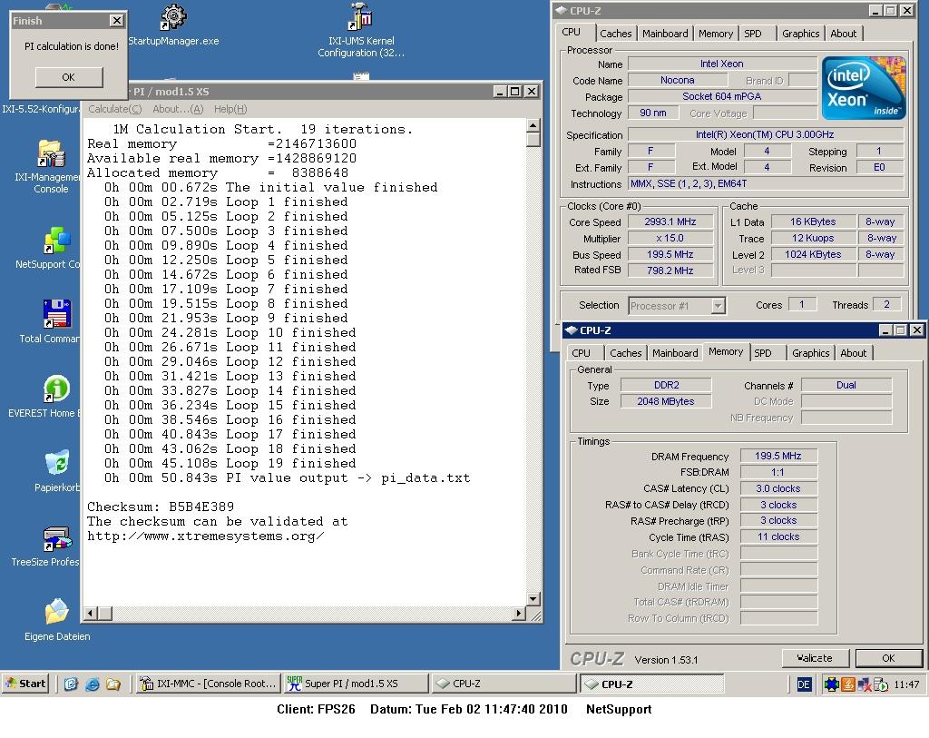Viewport: 929px width, 738px height.
Task: Click the DRAM Frequency value 199.5 MHz
Action: click(777, 456)
